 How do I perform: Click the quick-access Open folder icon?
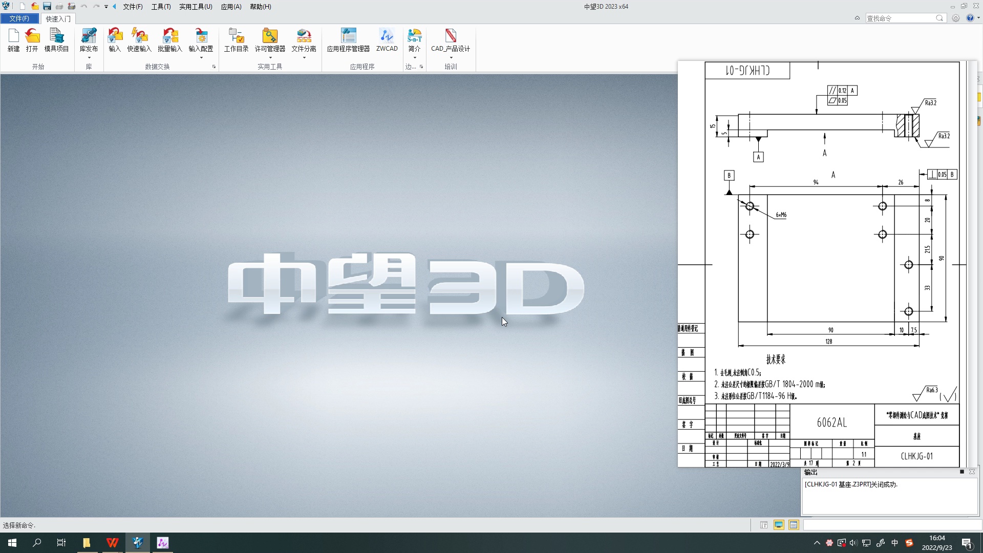[x=34, y=7]
